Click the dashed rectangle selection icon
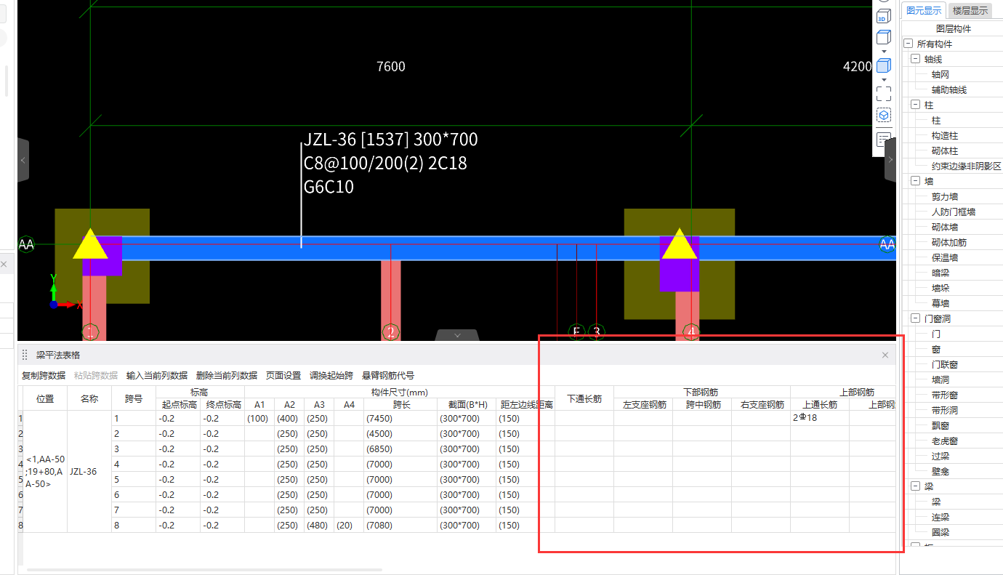The image size is (1003, 575). (x=883, y=93)
